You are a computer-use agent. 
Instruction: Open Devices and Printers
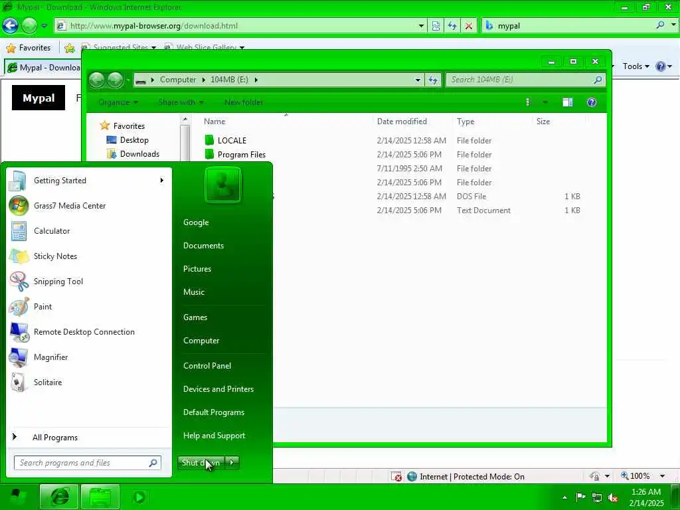pyautogui.click(x=218, y=389)
